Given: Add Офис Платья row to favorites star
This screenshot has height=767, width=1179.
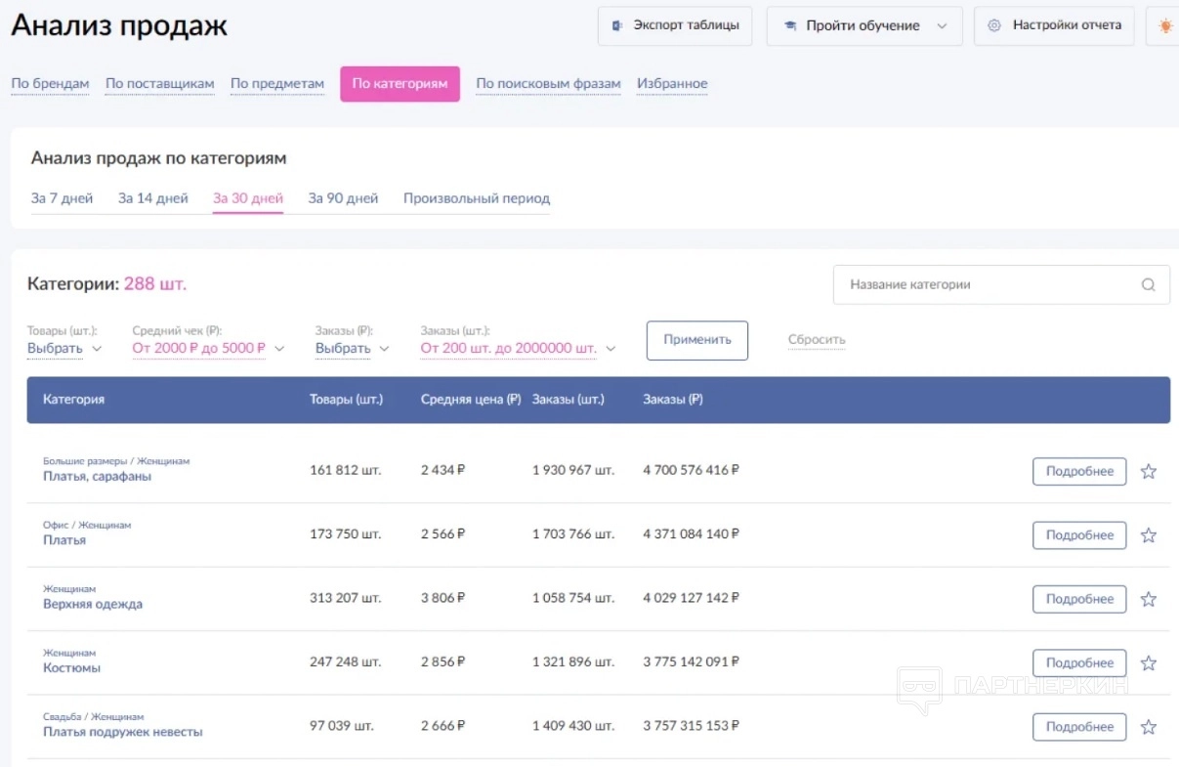Looking at the screenshot, I should pyautogui.click(x=1149, y=535).
